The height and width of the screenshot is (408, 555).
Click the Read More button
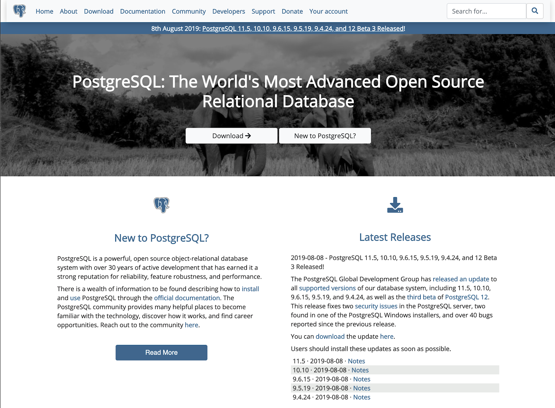pyautogui.click(x=161, y=352)
